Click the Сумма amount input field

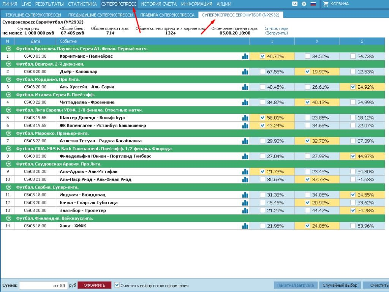tap(43, 286)
